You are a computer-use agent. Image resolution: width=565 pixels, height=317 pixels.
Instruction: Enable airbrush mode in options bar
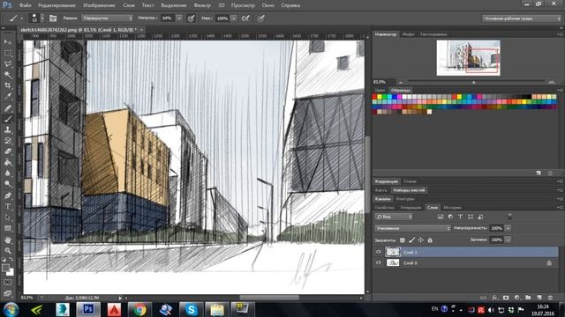pyautogui.click(x=245, y=18)
